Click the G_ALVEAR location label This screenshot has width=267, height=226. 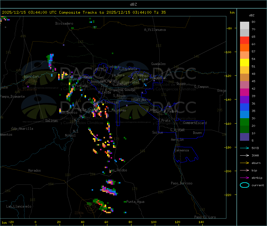pos(177,130)
